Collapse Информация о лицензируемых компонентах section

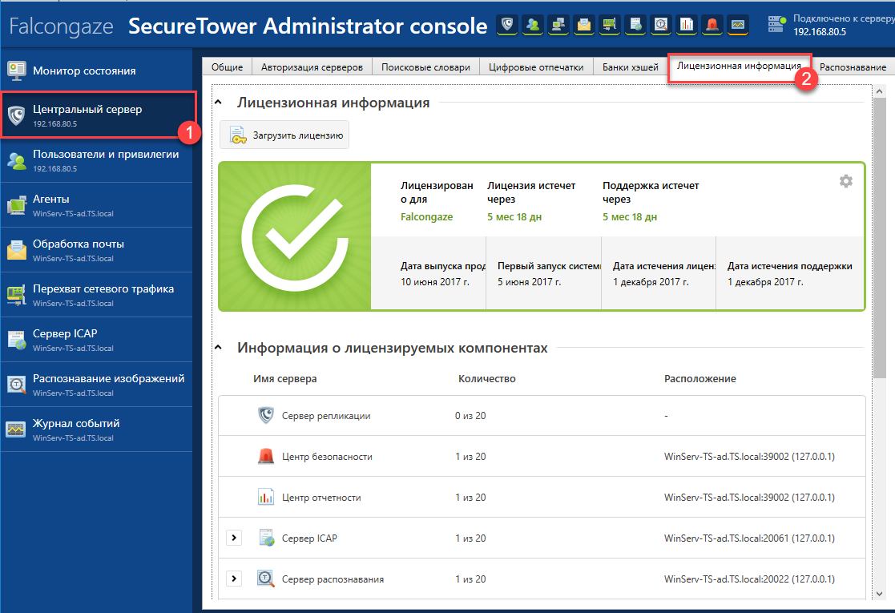[218, 348]
